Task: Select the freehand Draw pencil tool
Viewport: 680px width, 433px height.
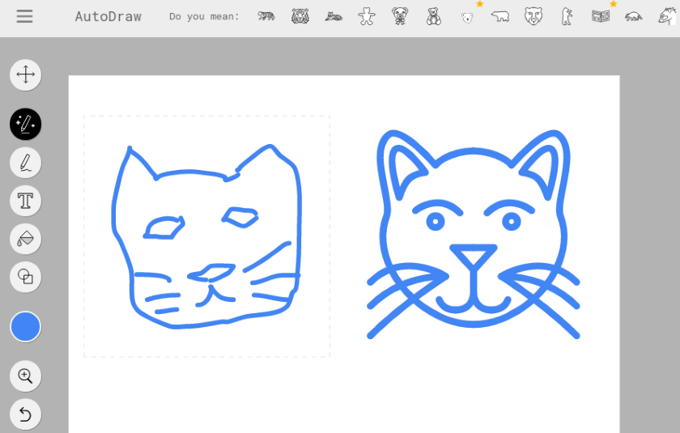Action: coord(26,163)
